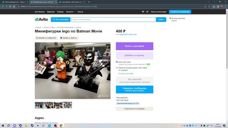
Task: Show hidden system tray icons
Action: click(181, 126)
